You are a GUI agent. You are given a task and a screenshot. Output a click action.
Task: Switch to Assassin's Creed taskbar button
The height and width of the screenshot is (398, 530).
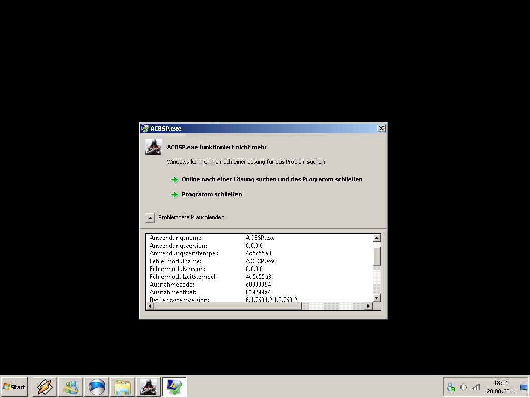pyautogui.click(x=149, y=387)
